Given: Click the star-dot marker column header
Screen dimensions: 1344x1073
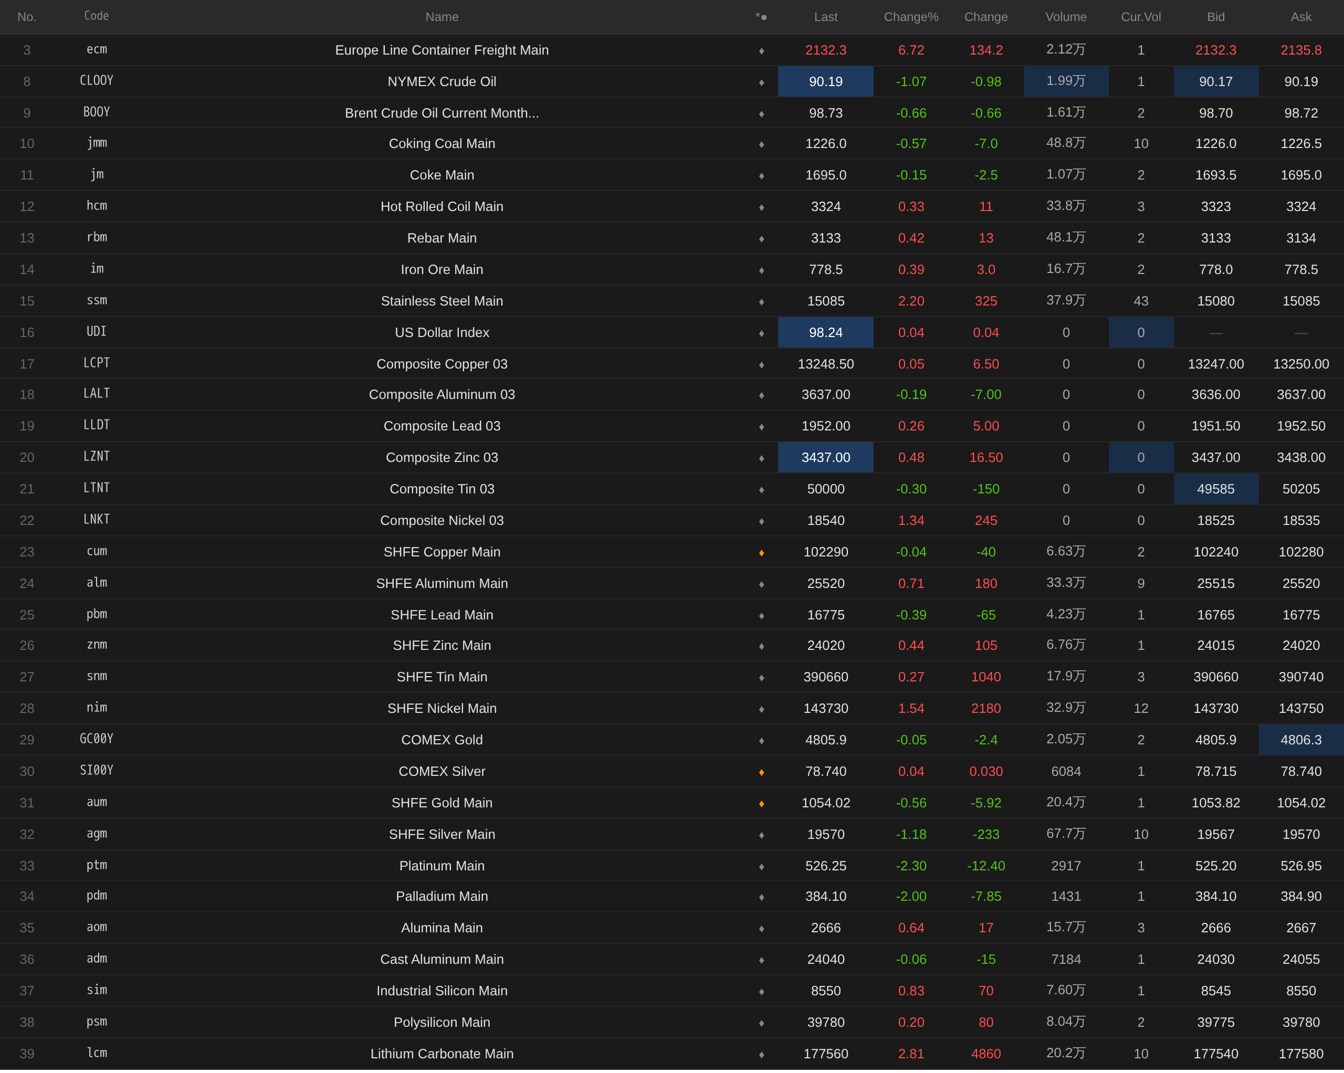Looking at the screenshot, I should pos(761,17).
